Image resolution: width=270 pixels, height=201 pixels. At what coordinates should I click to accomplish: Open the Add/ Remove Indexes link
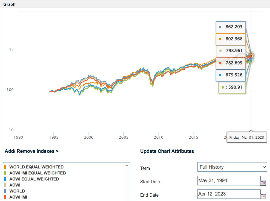click(31, 151)
